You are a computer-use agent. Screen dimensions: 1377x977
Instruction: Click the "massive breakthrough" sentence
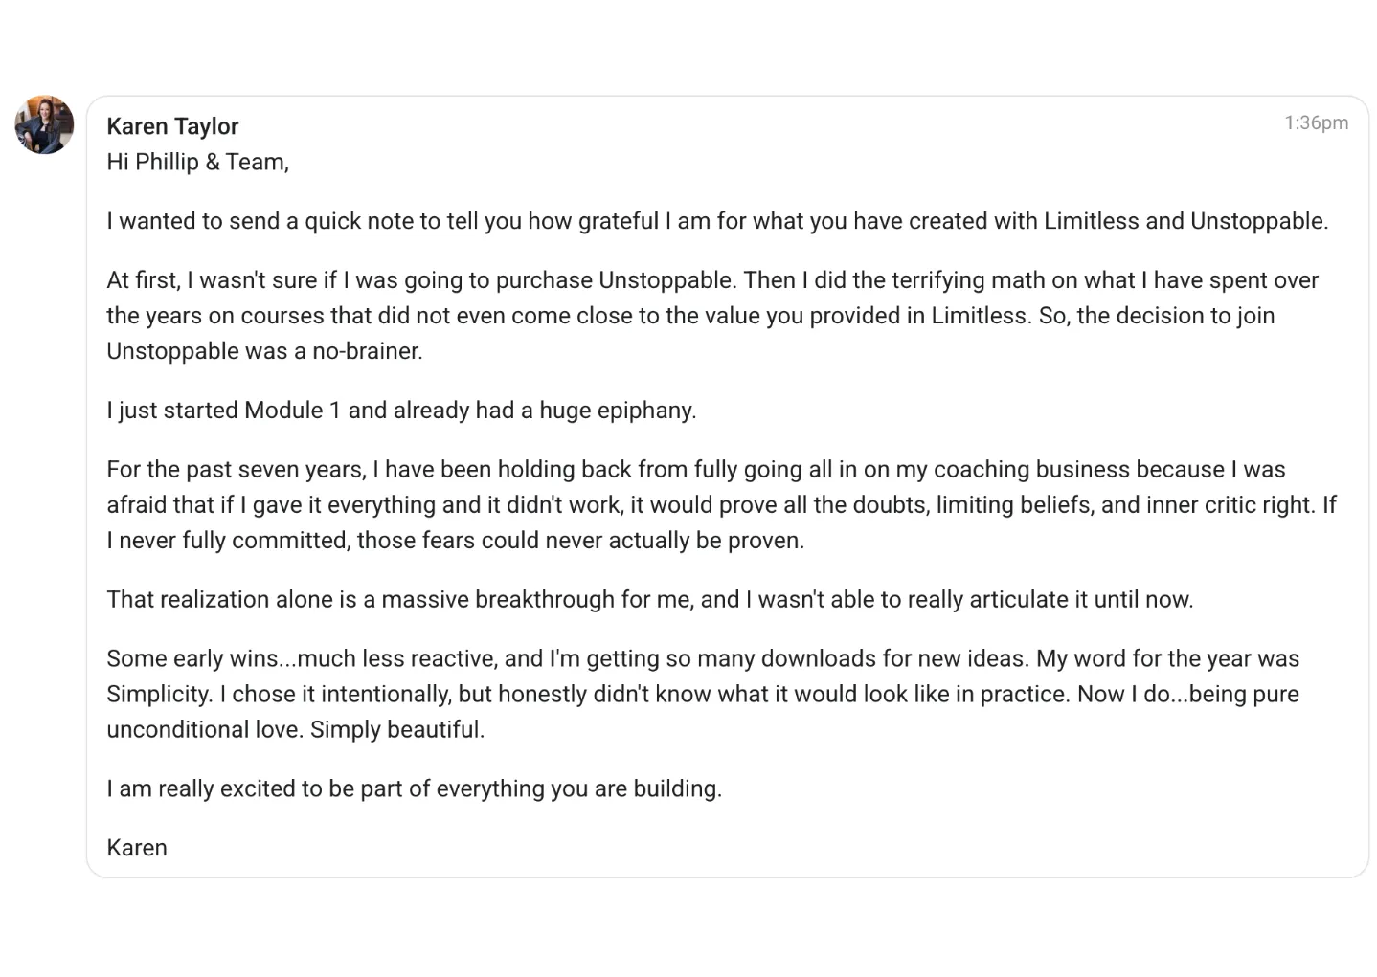(649, 600)
